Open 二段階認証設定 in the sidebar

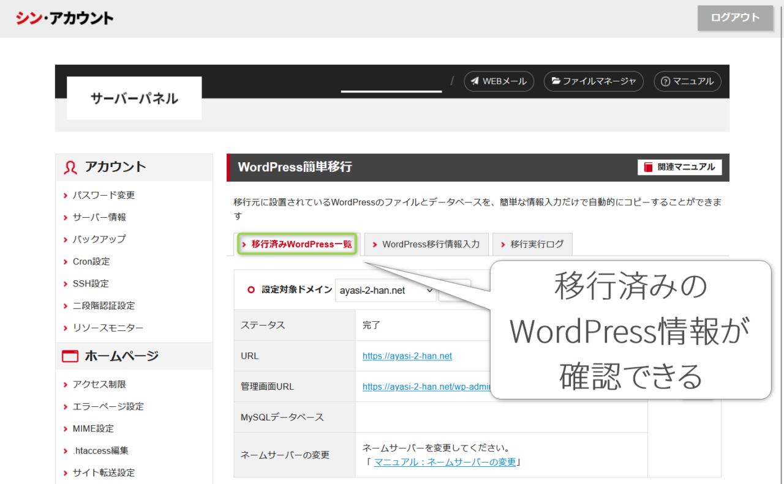104,305
